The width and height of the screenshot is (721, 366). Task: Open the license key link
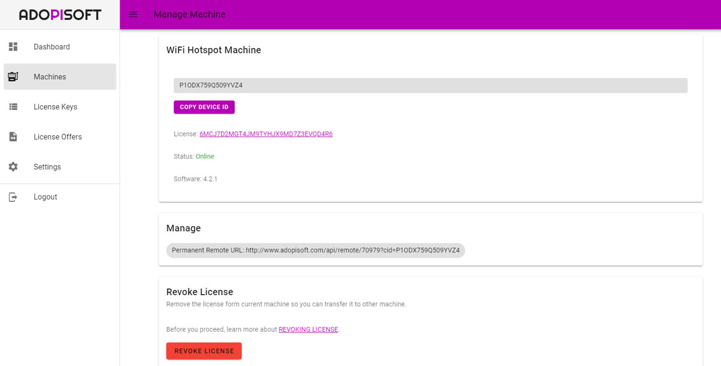click(265, 133)
